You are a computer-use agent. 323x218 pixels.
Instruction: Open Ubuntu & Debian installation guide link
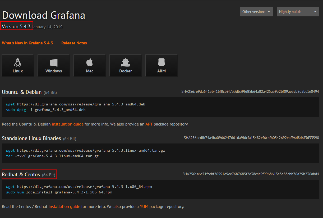68,124
